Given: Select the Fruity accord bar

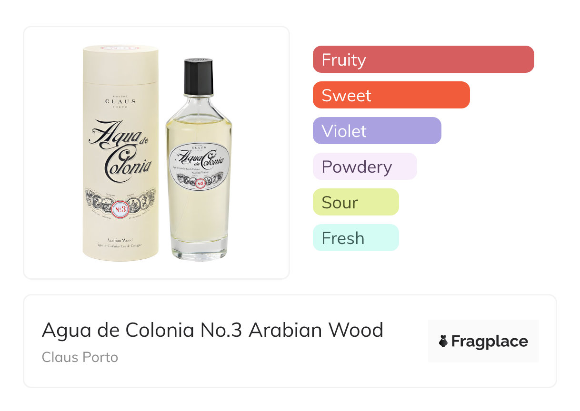Looking at the screenshot, I should click(x=423, y=59).
